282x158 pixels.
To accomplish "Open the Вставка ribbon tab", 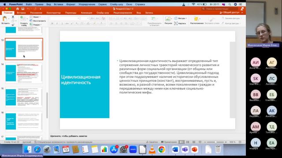I will [x=21, y=13].
